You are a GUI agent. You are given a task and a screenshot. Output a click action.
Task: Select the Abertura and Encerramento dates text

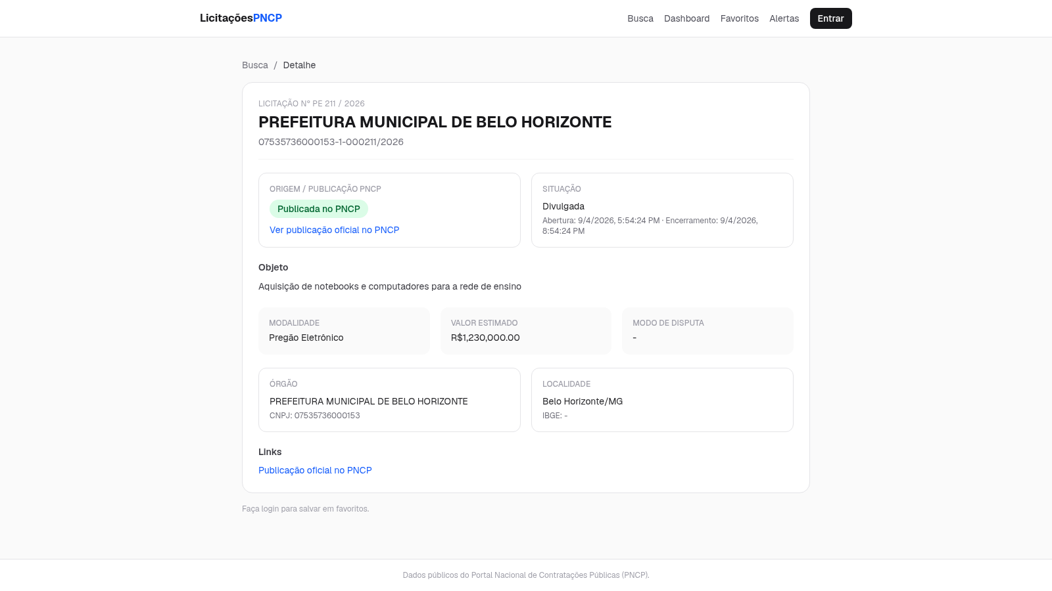[x=650, y=225]
